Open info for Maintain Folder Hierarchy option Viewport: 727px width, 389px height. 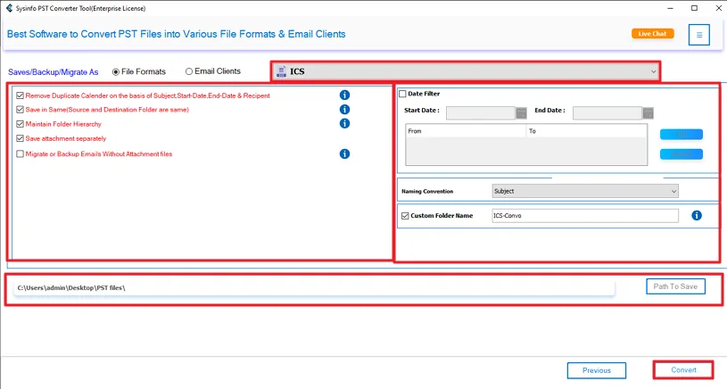[344, 123]
